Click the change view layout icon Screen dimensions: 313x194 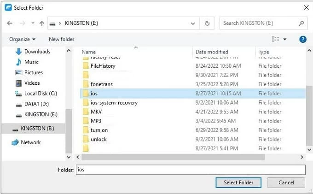click(275, 39)
